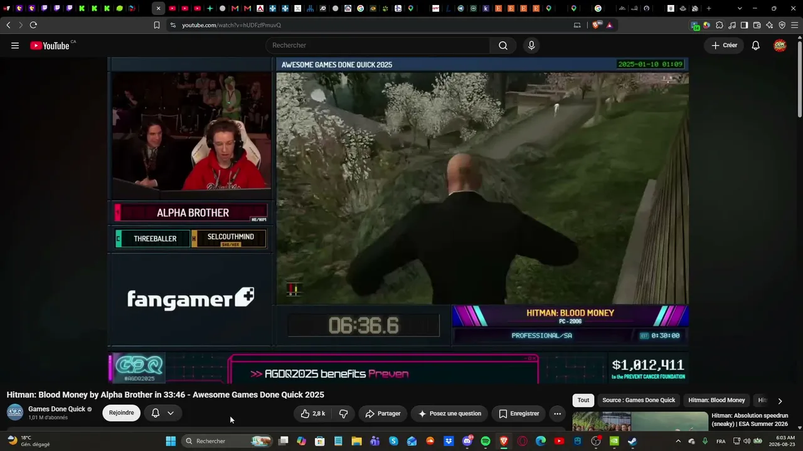Go back to the previous page
The width and height of the screenshot is (803, 451).
pos(8,25)
